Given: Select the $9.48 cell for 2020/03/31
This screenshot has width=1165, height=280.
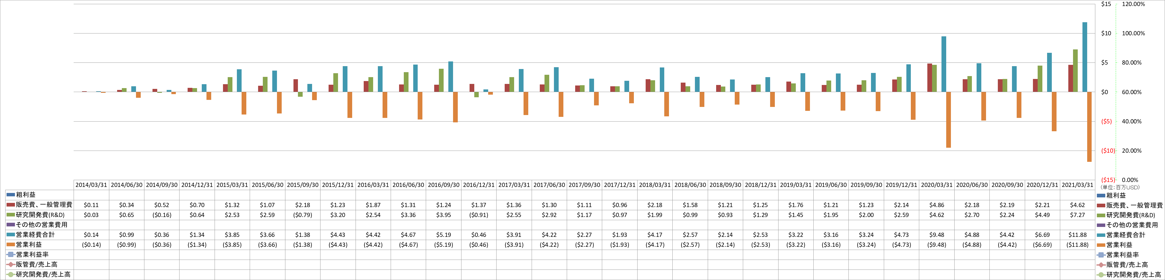Looking at the screenshot, I should pyautogui.click(x=937, y=235).
